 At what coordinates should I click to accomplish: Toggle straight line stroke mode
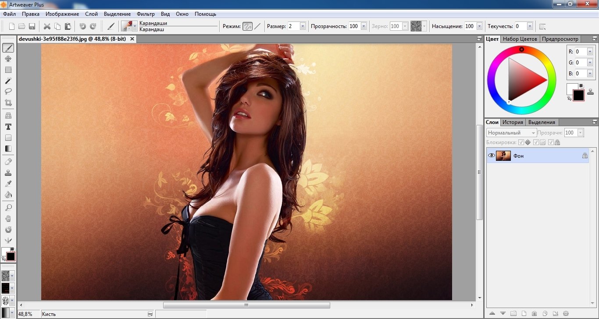point(257,26)
